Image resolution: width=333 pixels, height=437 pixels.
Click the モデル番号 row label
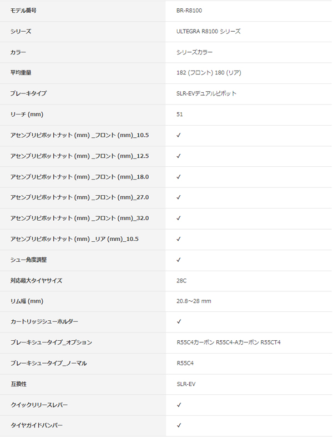pyautogui.click(x=23, y=11)
